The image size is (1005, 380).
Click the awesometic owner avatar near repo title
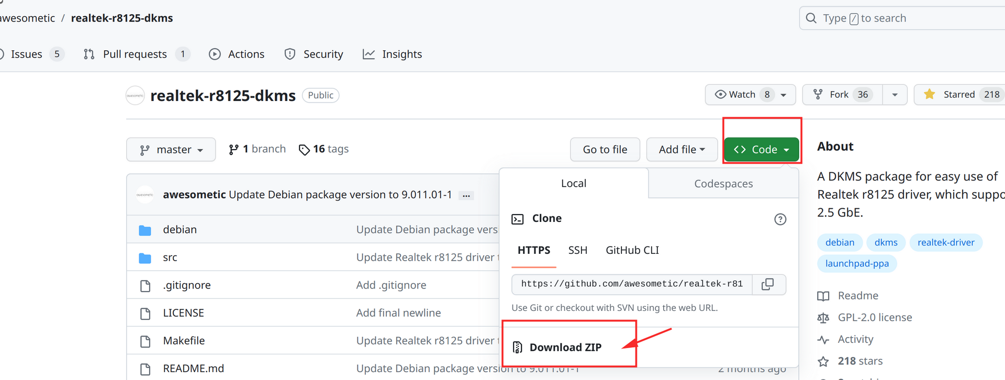135,96
